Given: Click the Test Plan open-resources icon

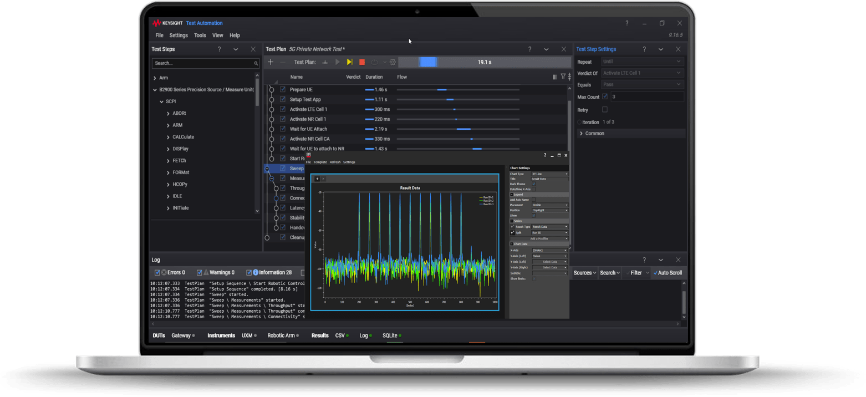Looking at the screenshot, I should click(x=325, y=62).
